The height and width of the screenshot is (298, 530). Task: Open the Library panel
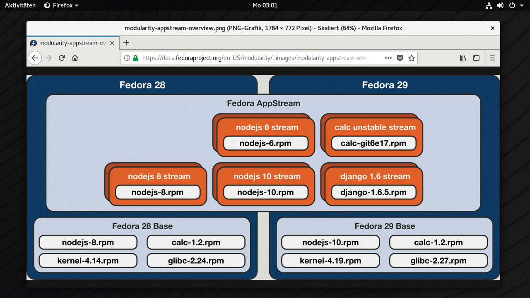[x=463, y=58]
